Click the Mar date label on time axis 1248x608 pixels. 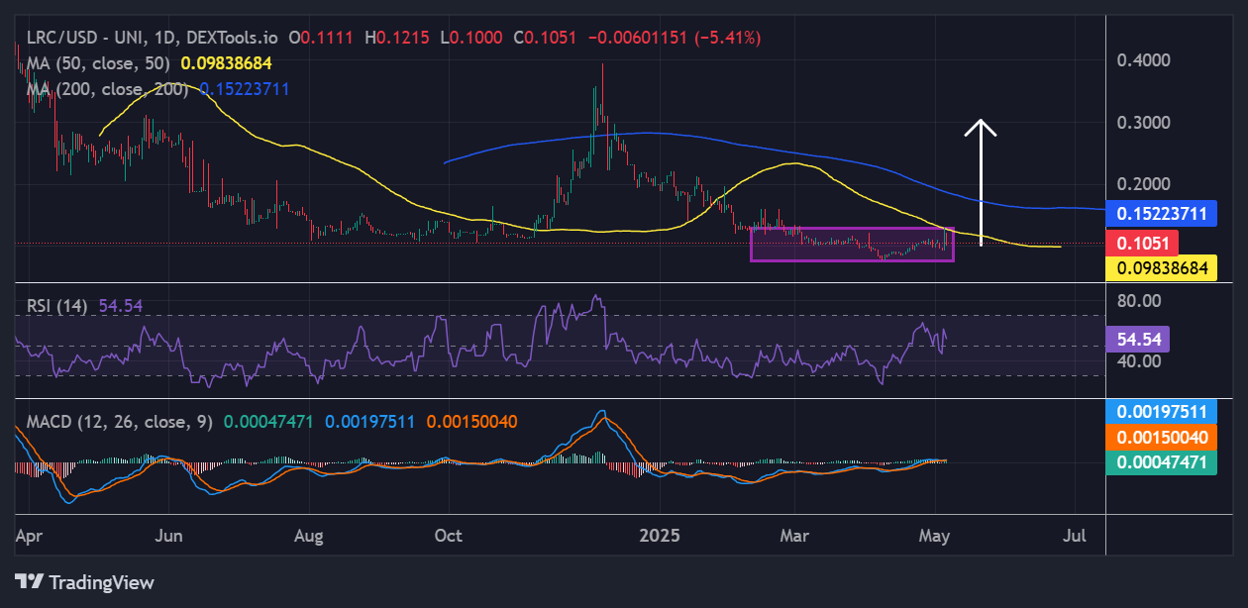tap(794, 536)
